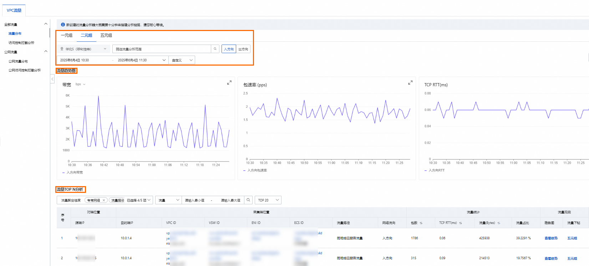589x266 pixels.
Task: Click 源端IP column header
Action: (x=80, y=223)
